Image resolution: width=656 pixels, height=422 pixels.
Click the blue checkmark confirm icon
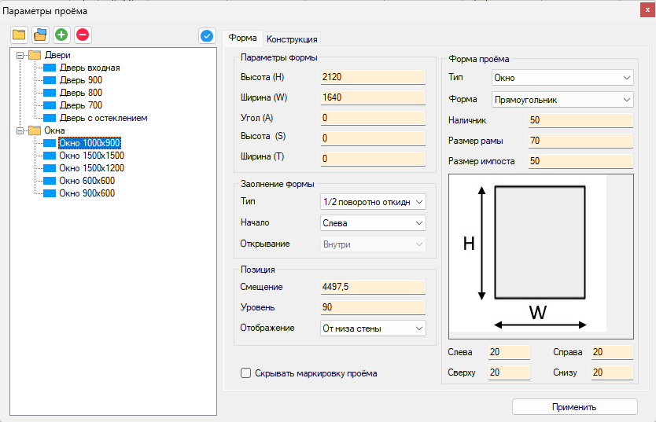tap(207, 35)
